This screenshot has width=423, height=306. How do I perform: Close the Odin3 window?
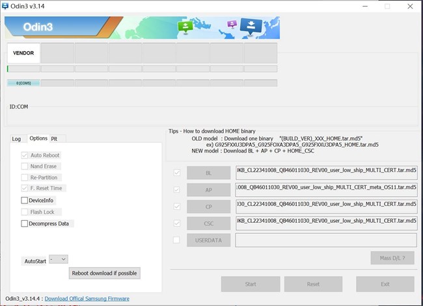pyautogui.click(x=410, y=6)
